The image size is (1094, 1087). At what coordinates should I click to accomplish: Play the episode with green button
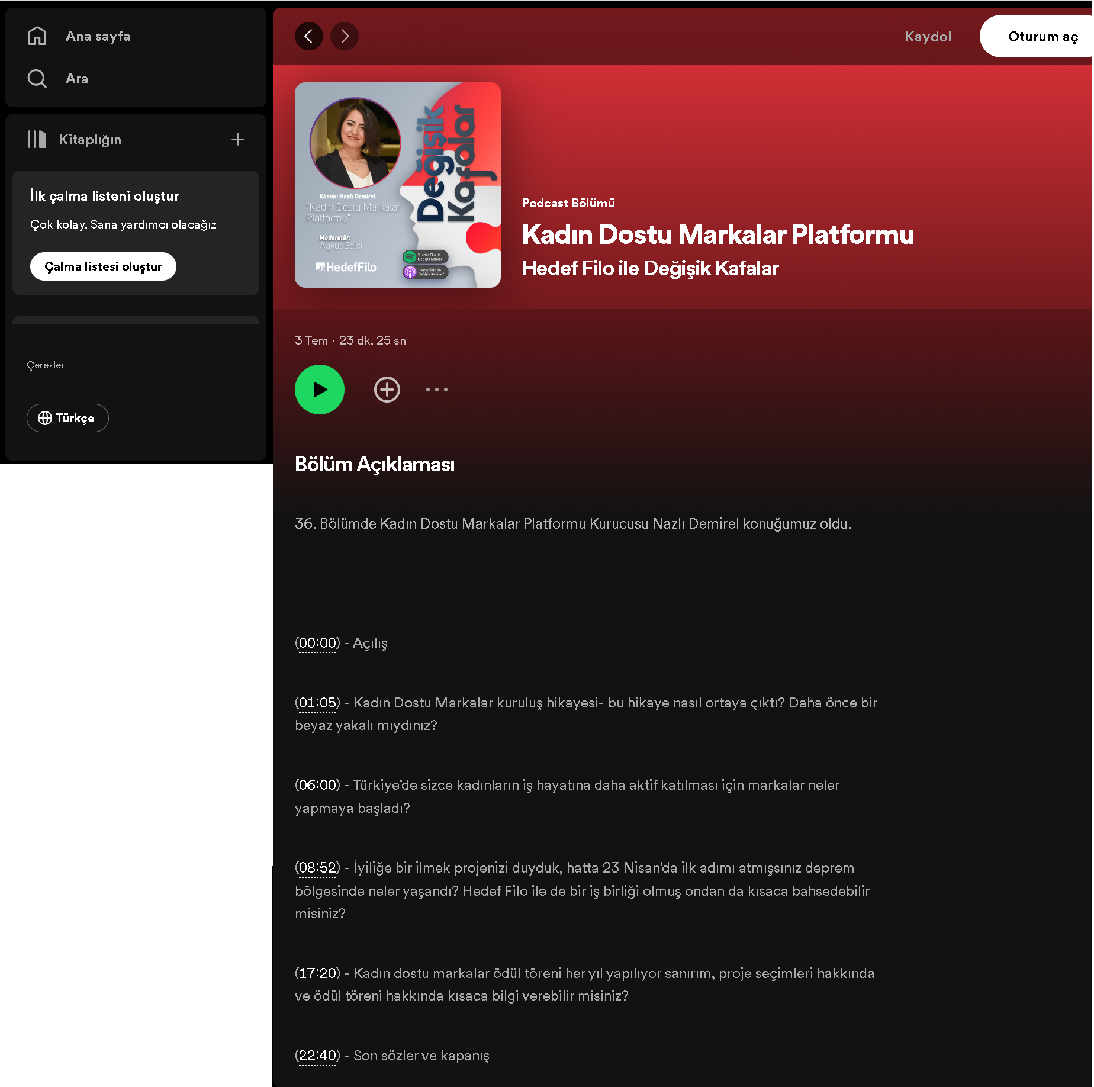click(x=320, y=390)
